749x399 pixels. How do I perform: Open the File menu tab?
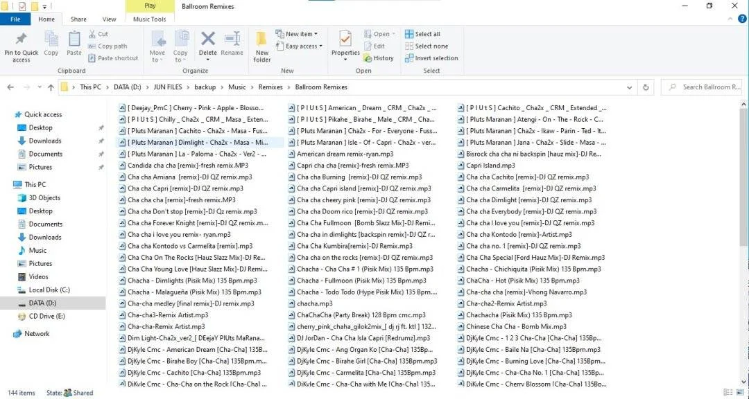(15, 19)
